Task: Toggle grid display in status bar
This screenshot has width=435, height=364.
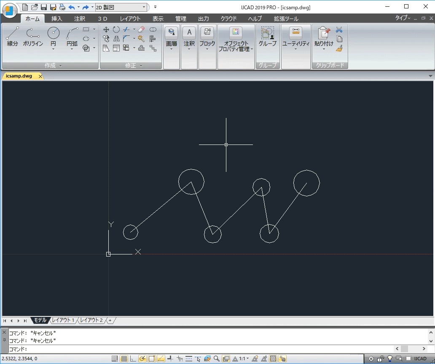Action: [124, 359]
